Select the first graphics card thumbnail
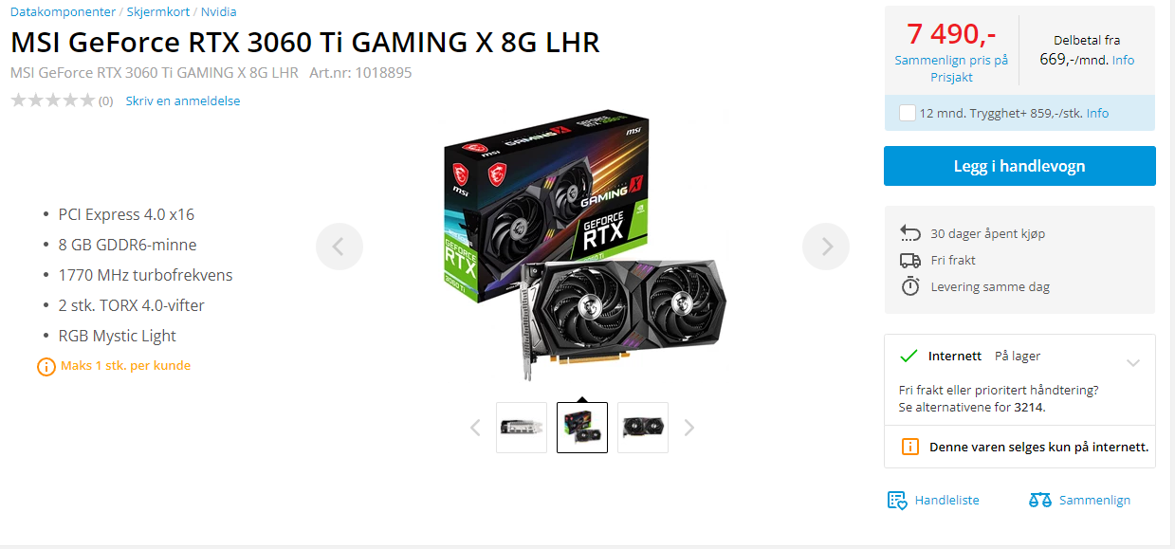The width and height of the screenshot is (1175, 549). 522,428
